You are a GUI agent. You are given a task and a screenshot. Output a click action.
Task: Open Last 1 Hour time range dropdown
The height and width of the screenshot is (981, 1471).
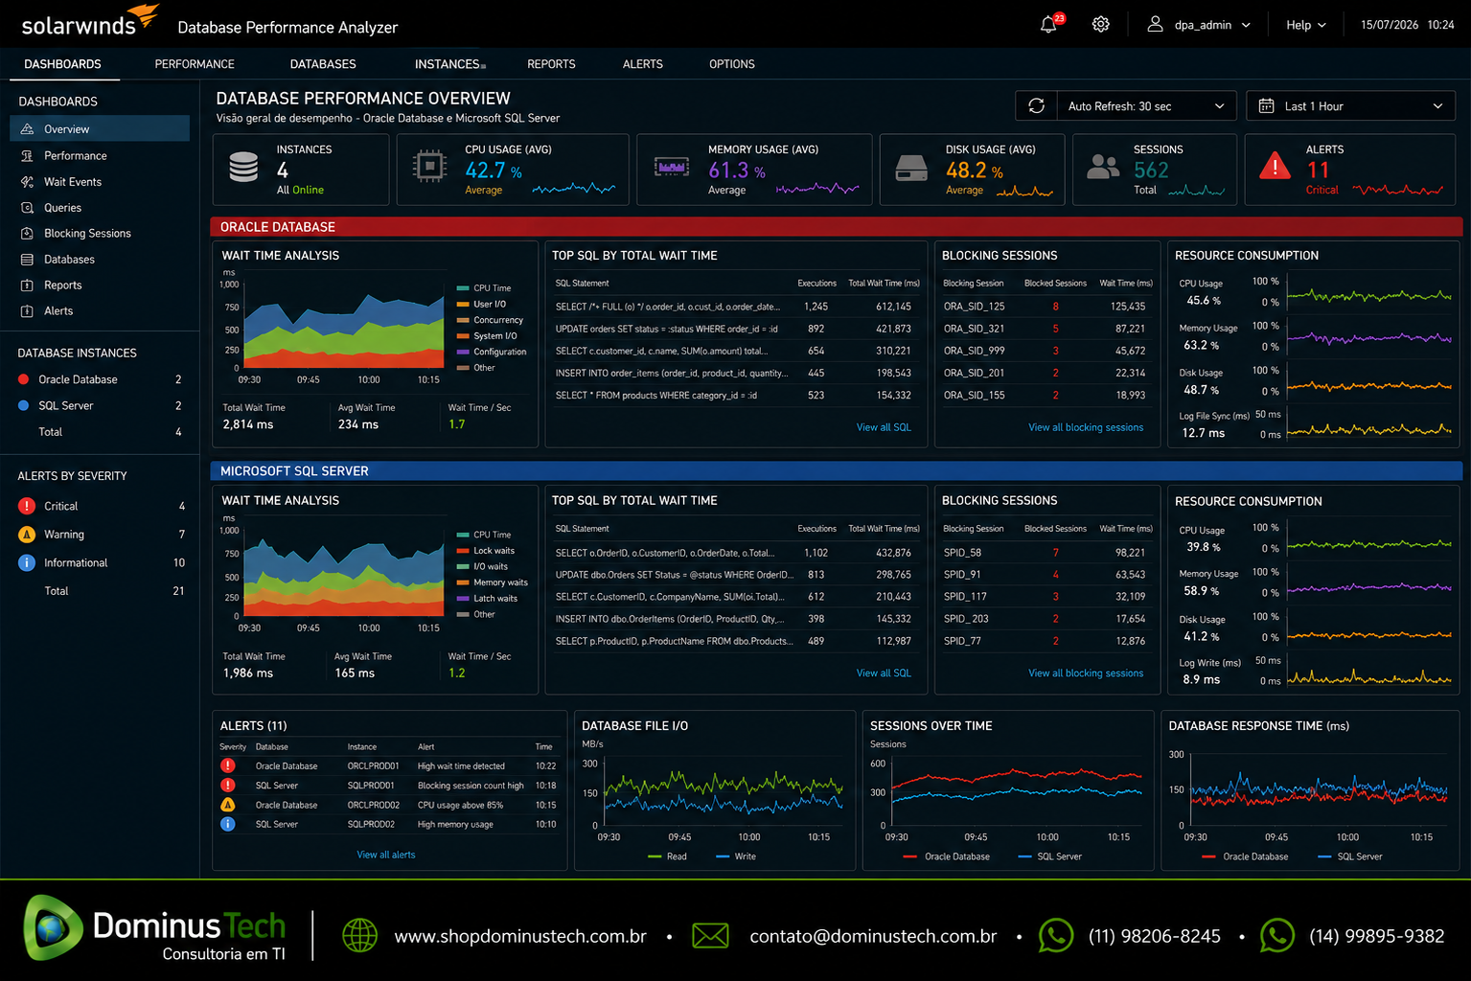[x=1351, y=105]
